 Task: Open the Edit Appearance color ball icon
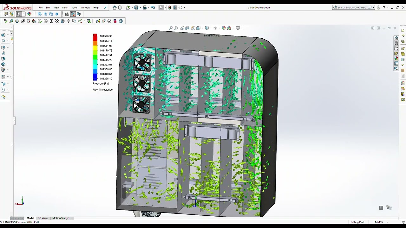224,28
